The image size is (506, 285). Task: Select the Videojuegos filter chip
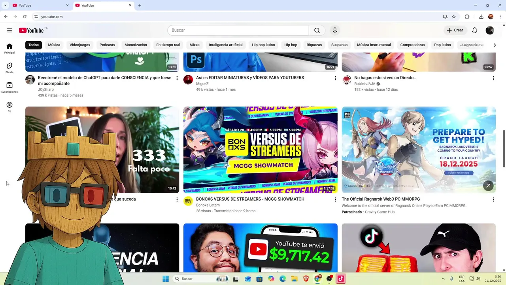[x=80, y=45]
